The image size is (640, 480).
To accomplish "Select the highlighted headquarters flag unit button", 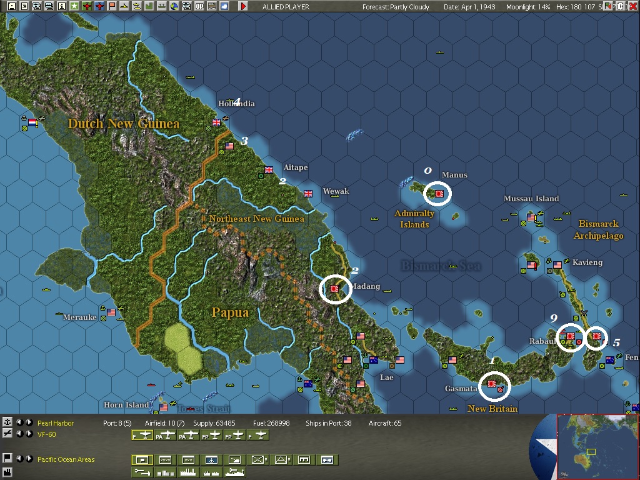I will [142, 460].
